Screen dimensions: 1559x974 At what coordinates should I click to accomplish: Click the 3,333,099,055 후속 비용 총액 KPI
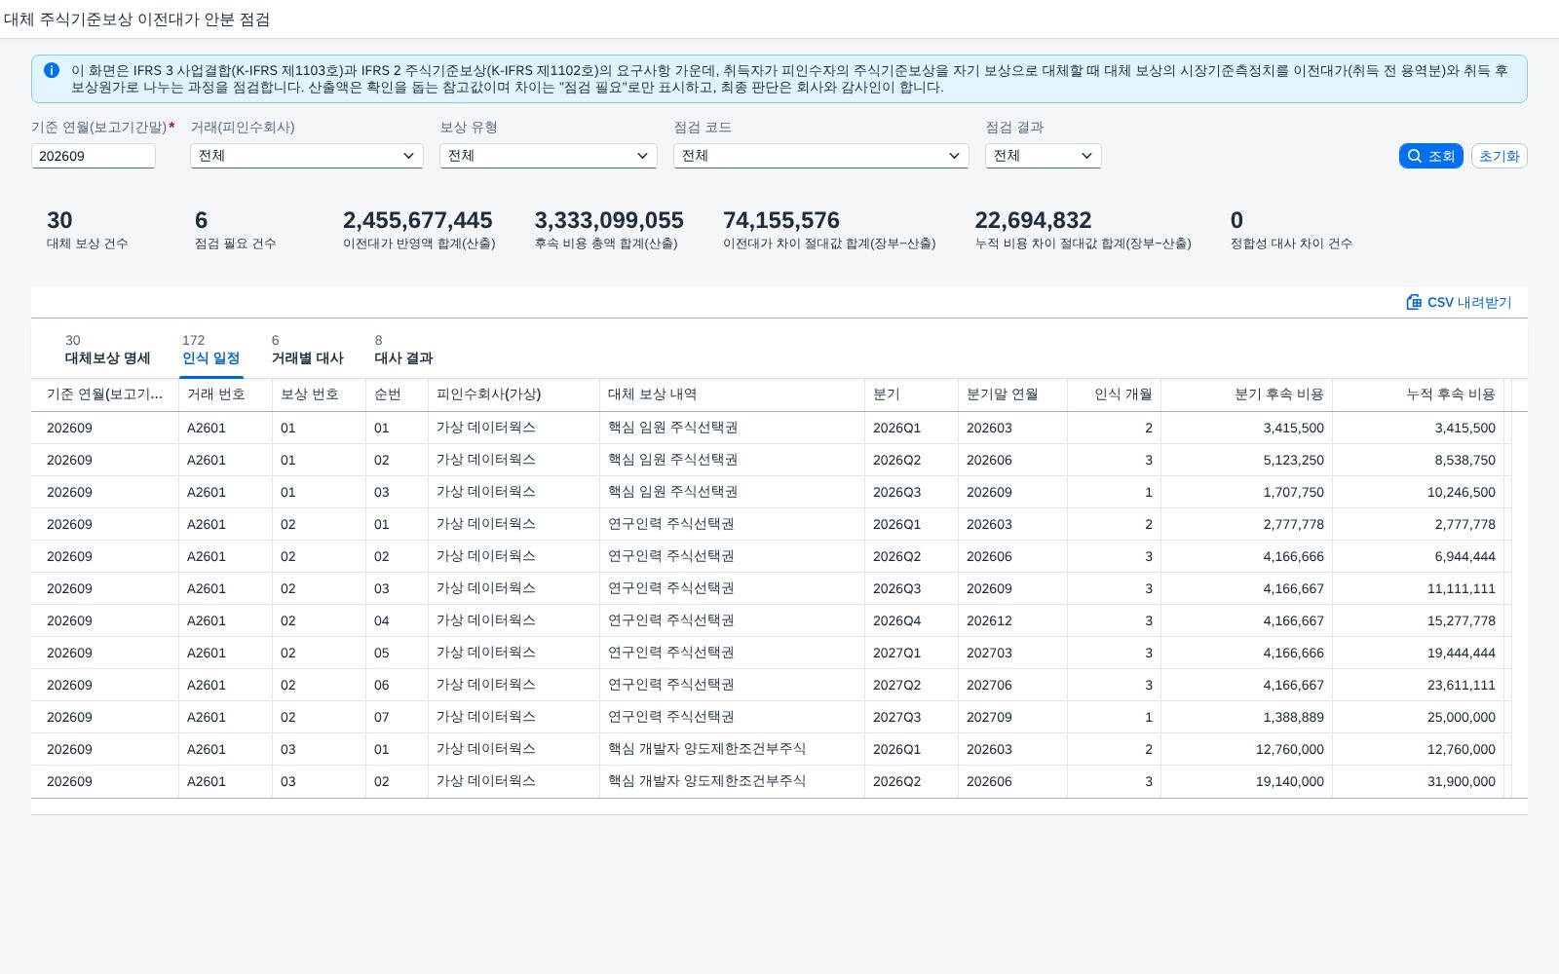(609, 230)
